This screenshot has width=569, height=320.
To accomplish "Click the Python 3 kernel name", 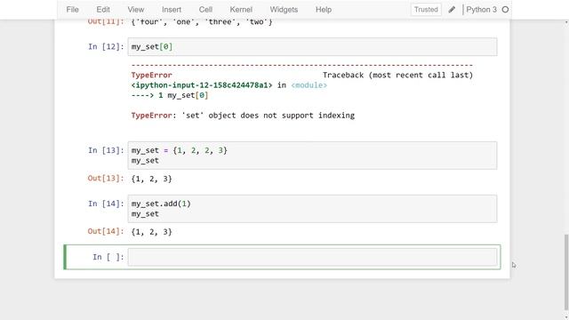I will pyautogui.click(x=481, y=10).
